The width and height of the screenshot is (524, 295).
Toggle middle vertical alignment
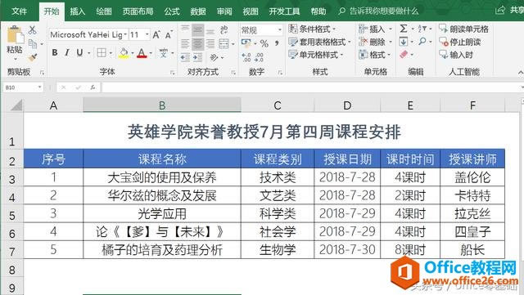pyautogui.click(x=197, y=30)
